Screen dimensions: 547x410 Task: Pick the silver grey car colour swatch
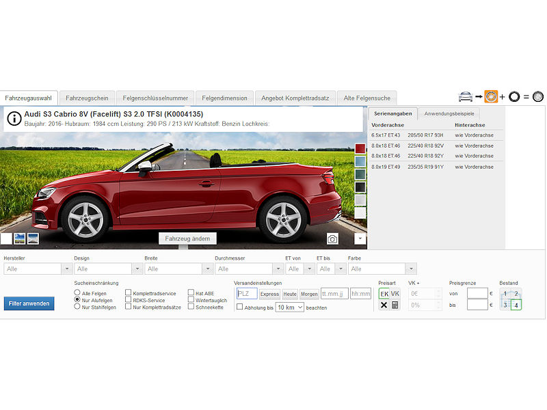(360, 200)
